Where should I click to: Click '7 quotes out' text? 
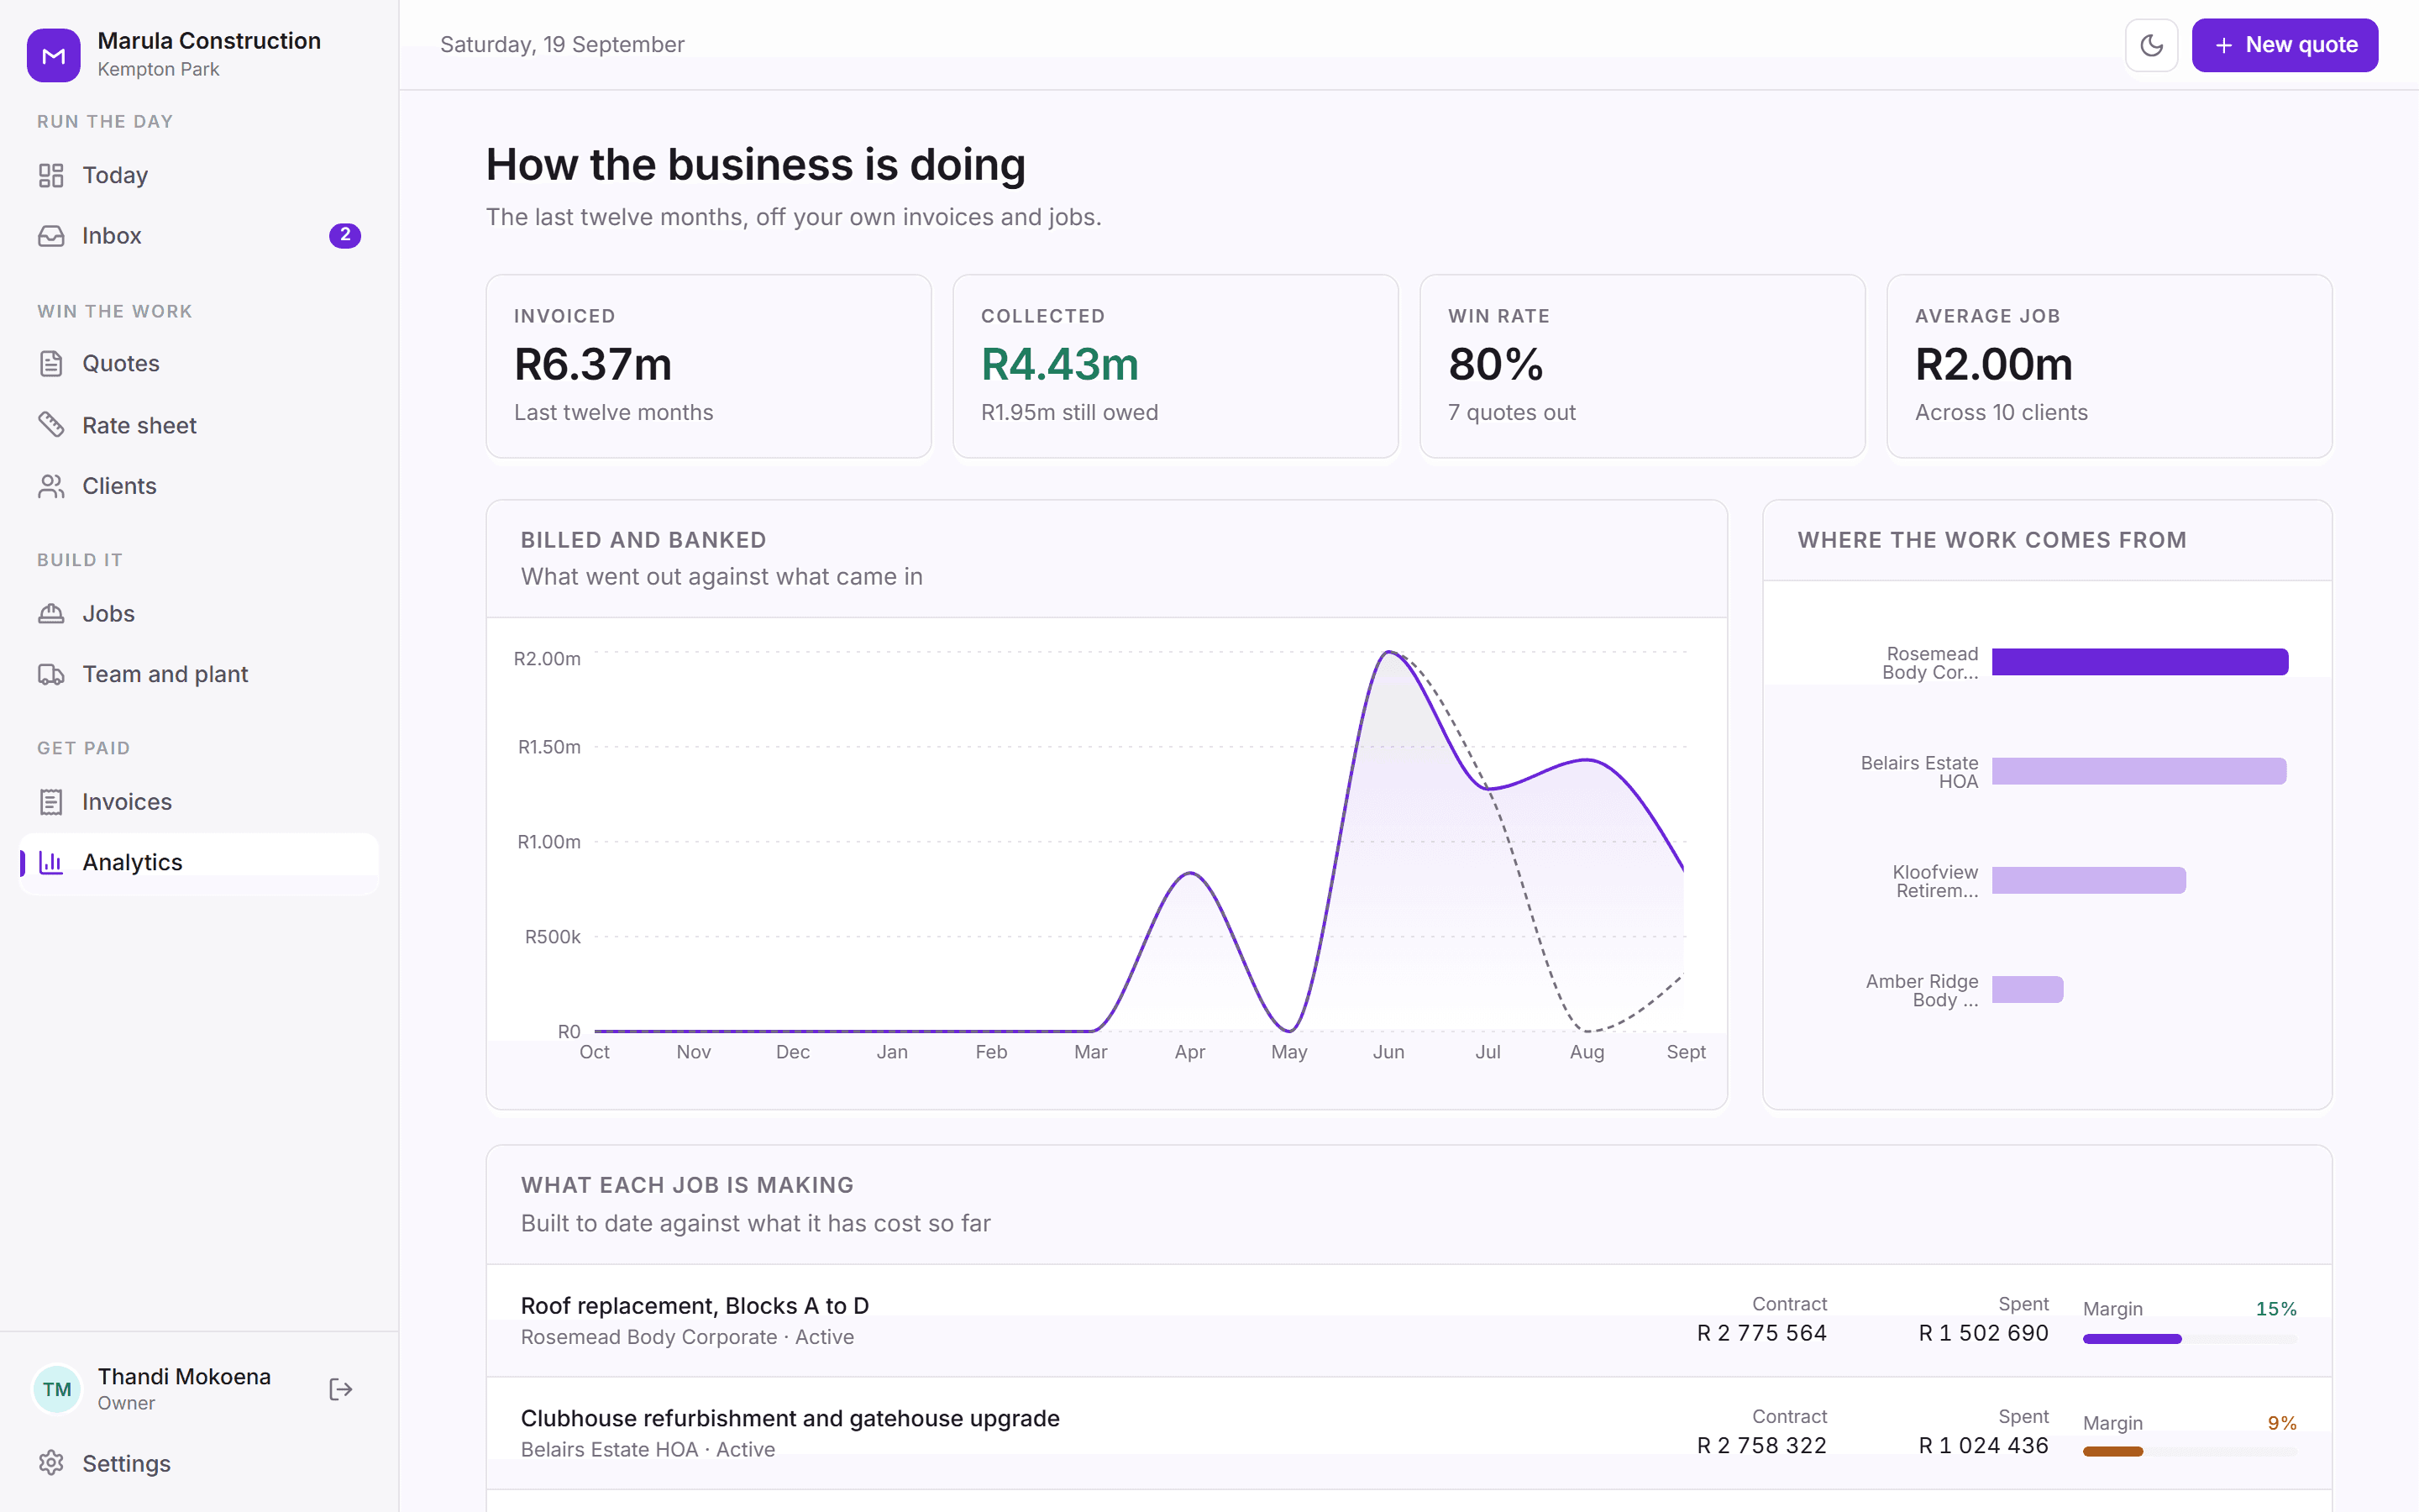pos(1511,413)
